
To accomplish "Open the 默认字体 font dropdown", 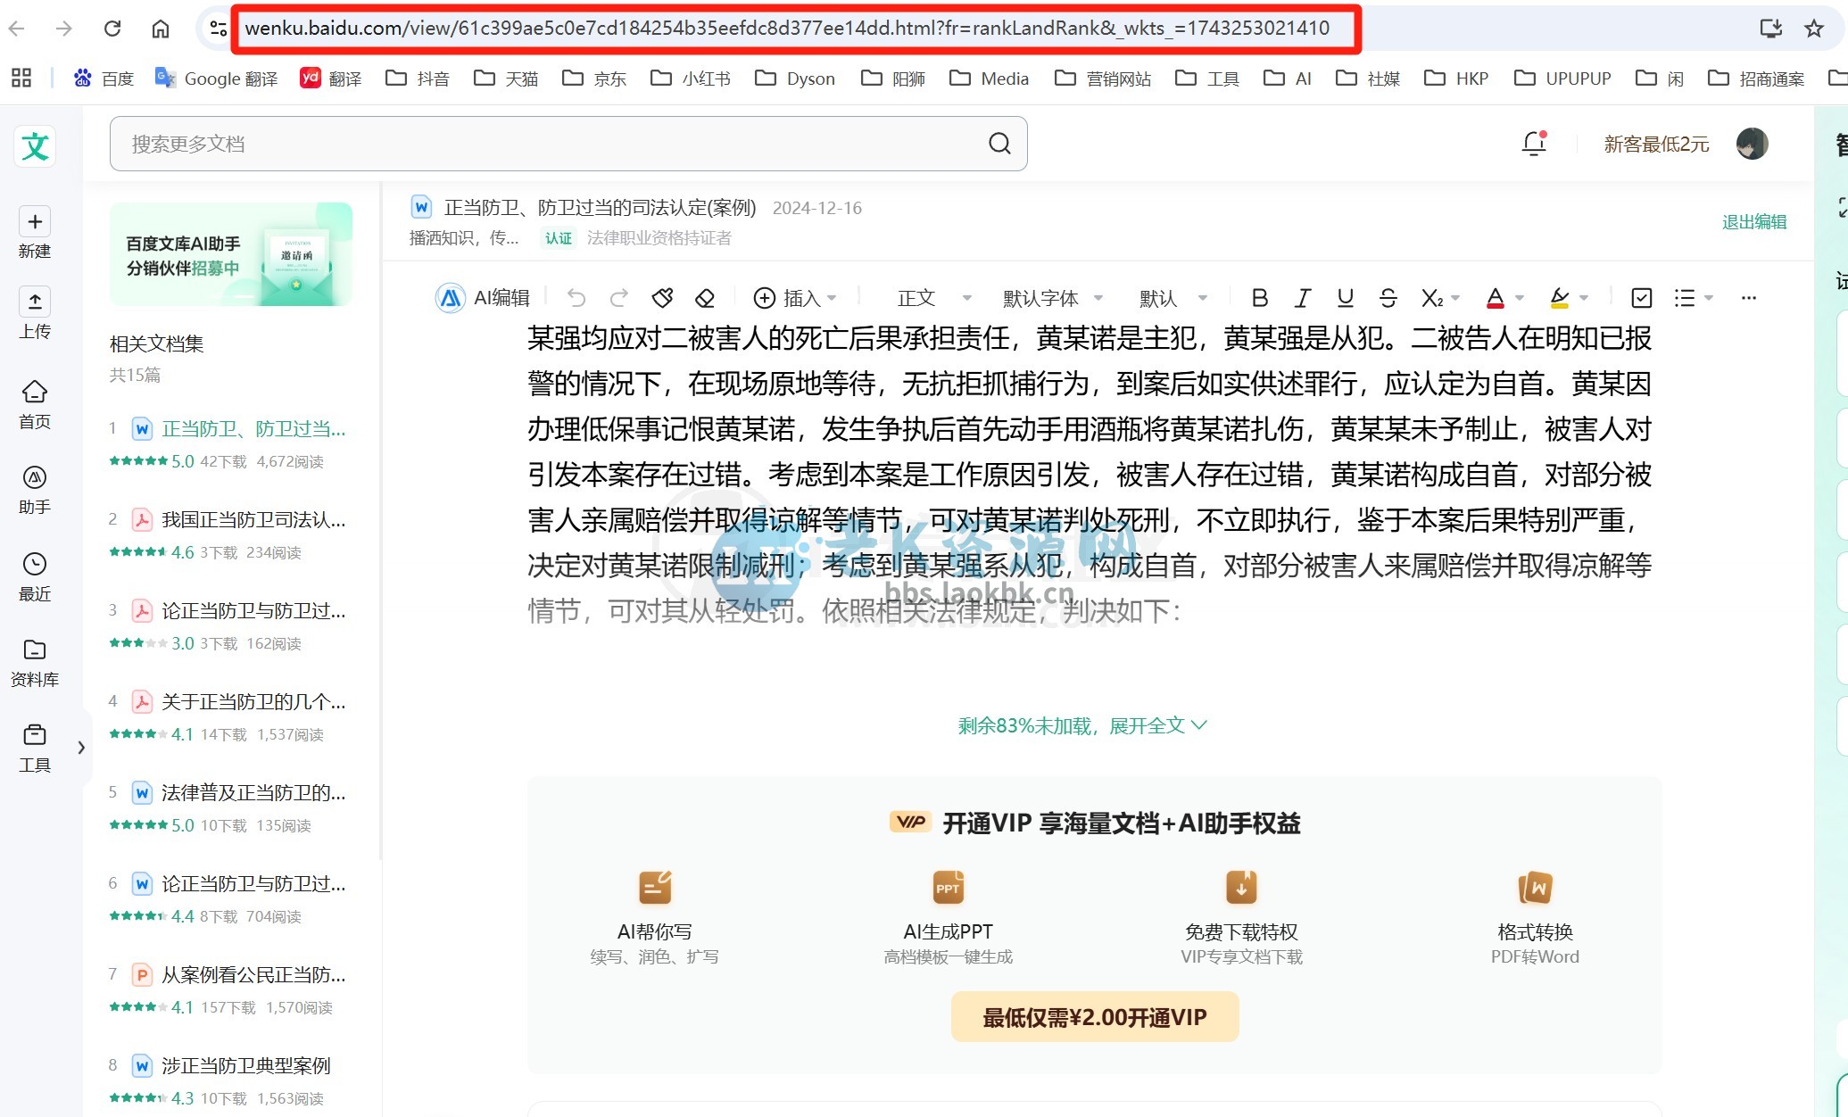I will (x=1053, y=298).
